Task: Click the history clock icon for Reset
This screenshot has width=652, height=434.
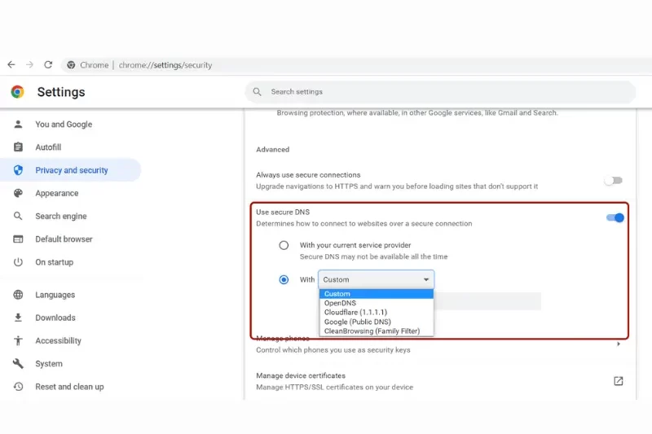Action: pos(18,387)
